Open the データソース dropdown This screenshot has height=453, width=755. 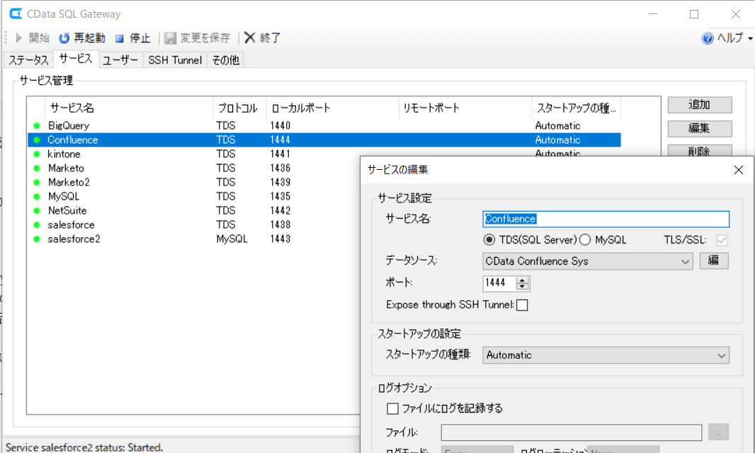pos(587,261)
